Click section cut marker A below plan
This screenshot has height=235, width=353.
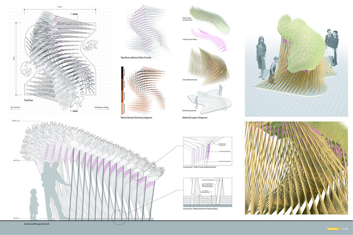(x=74, y=111)
